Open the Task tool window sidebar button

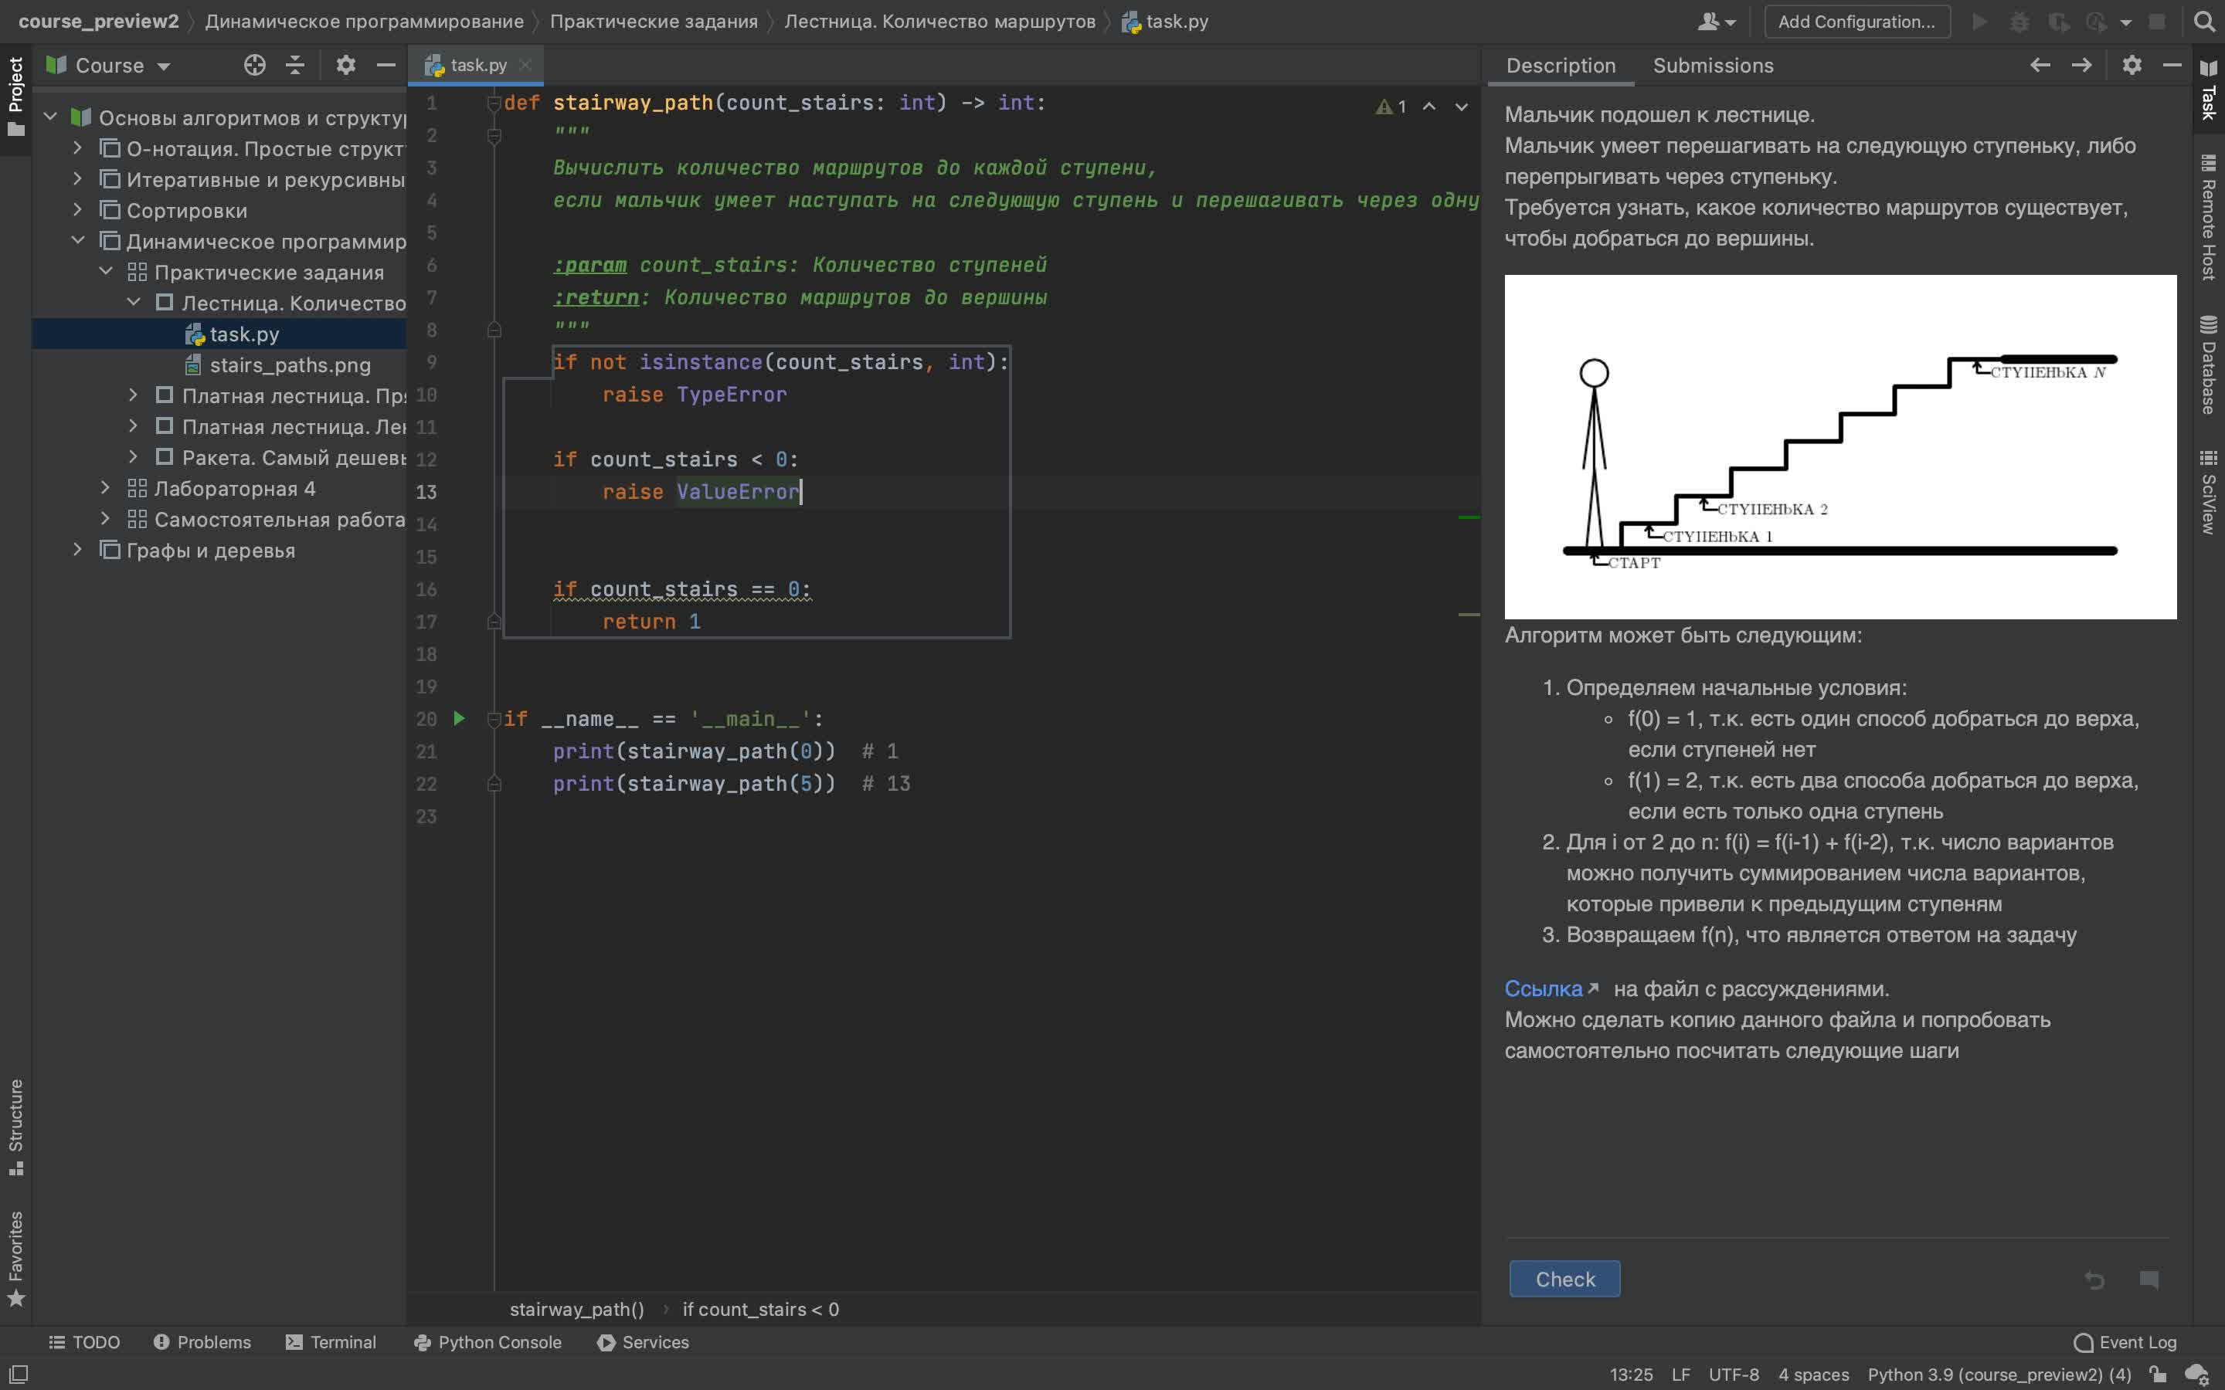click(2209, 90)
